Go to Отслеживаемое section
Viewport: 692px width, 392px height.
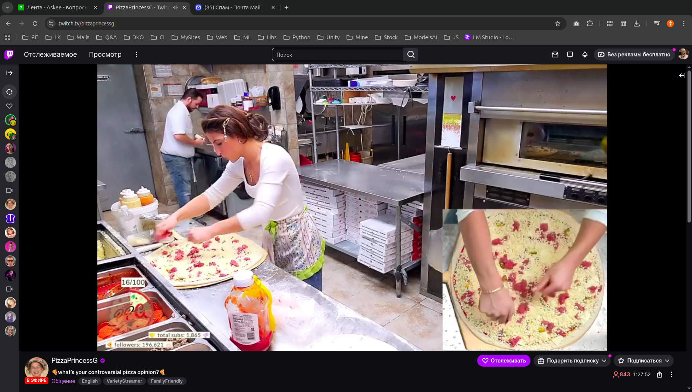coord(50,55)
